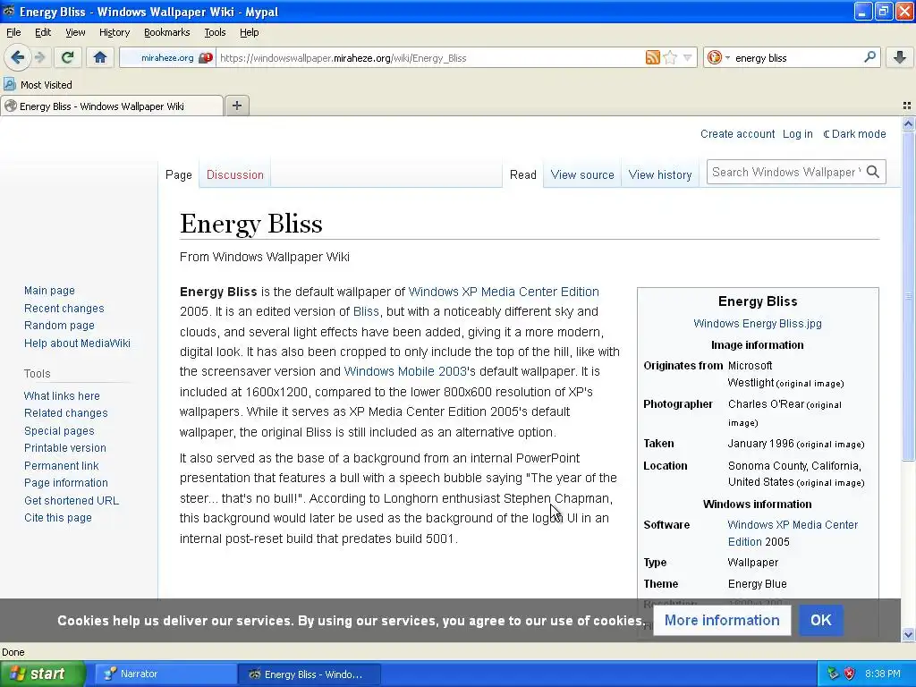Follow the Bliss link in the article
Image resolution: width=916 pixels, height=687 pixels.
click(x=366, y=311)
